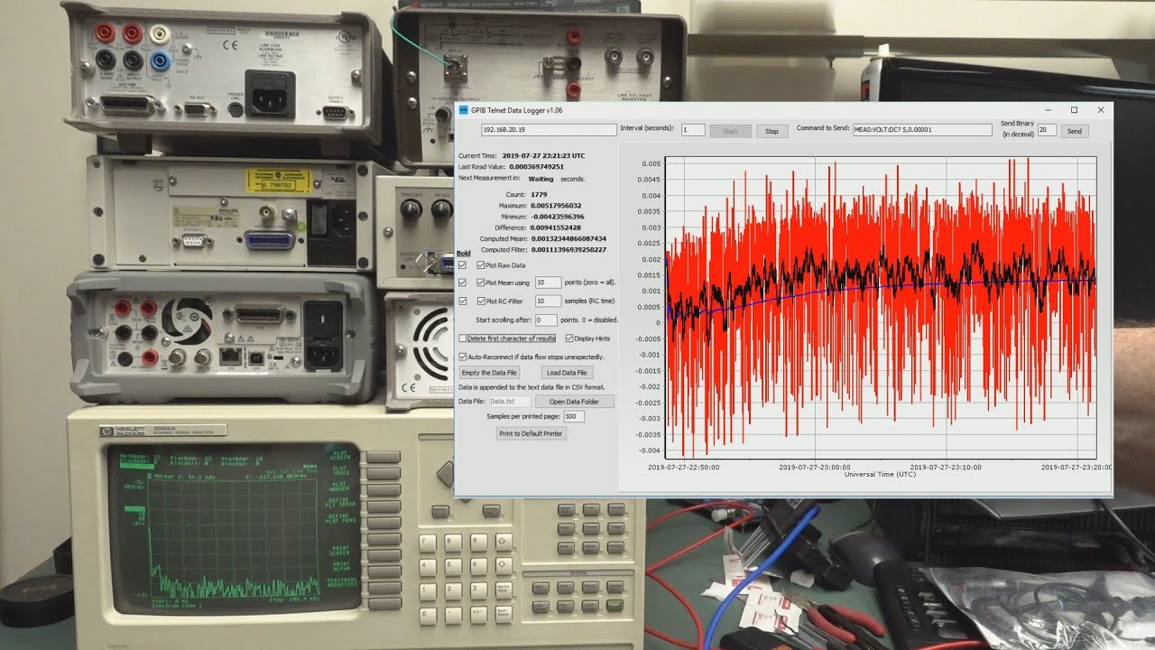Click the current time "2019-07-27 23:21:23 UTC"
This screenshot has height=650, width=1155.
click(x=543, y=156)
